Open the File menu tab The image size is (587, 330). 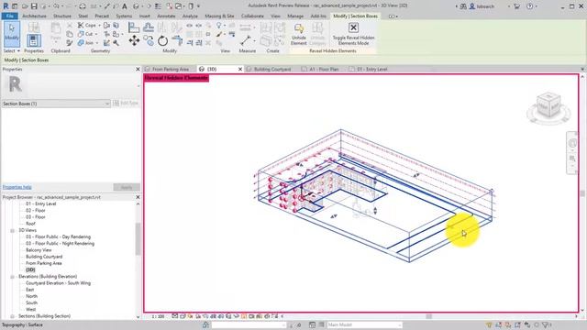[x=10, y=16]
